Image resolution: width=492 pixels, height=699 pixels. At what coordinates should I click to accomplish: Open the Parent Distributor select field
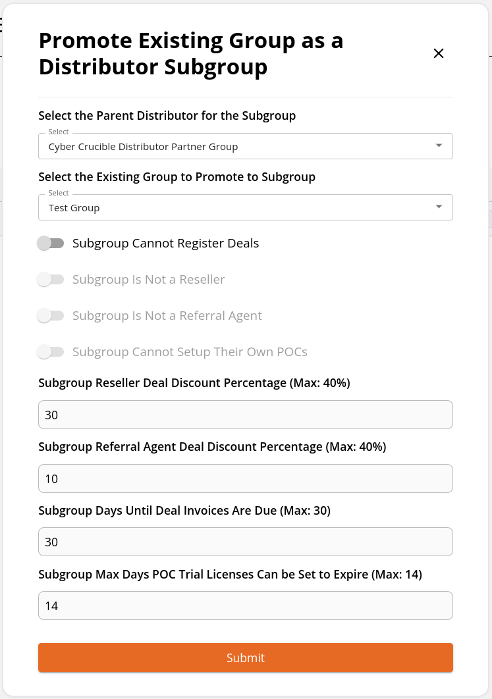pyautogui.click(x=245, y=146)
